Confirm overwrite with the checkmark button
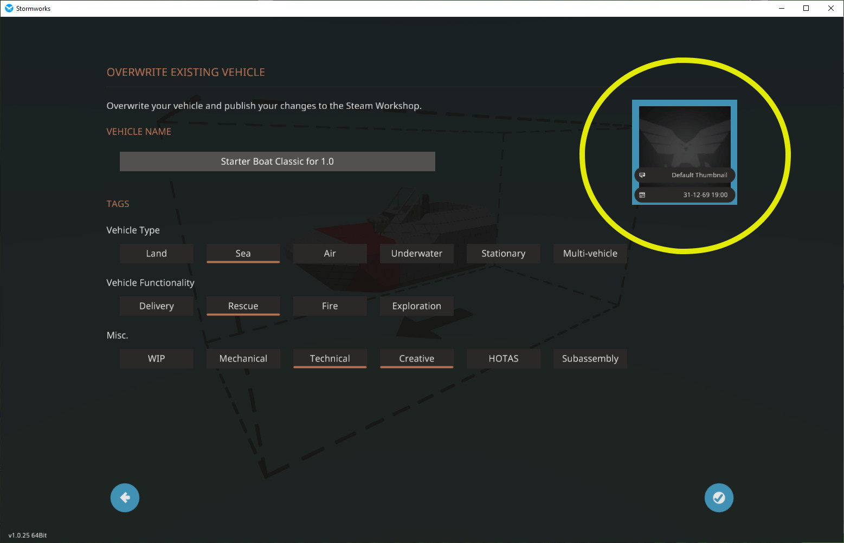Image resolution: width=844 pixels, height=543 pixels. [x=719, y=497]
